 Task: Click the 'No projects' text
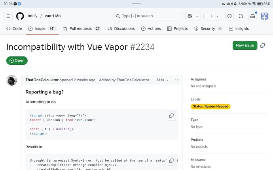click(199, 147)
